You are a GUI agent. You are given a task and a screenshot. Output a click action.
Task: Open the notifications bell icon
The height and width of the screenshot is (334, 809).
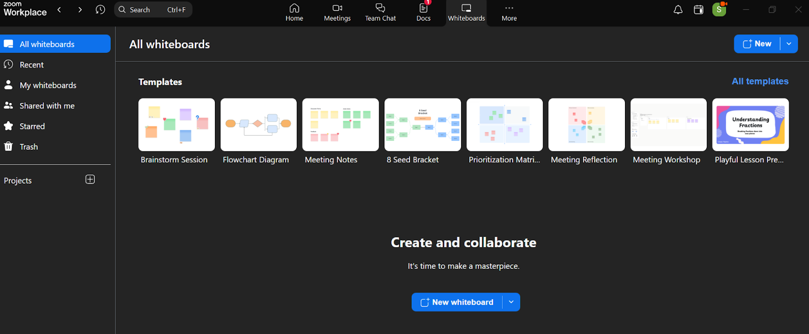pos(678,10)
